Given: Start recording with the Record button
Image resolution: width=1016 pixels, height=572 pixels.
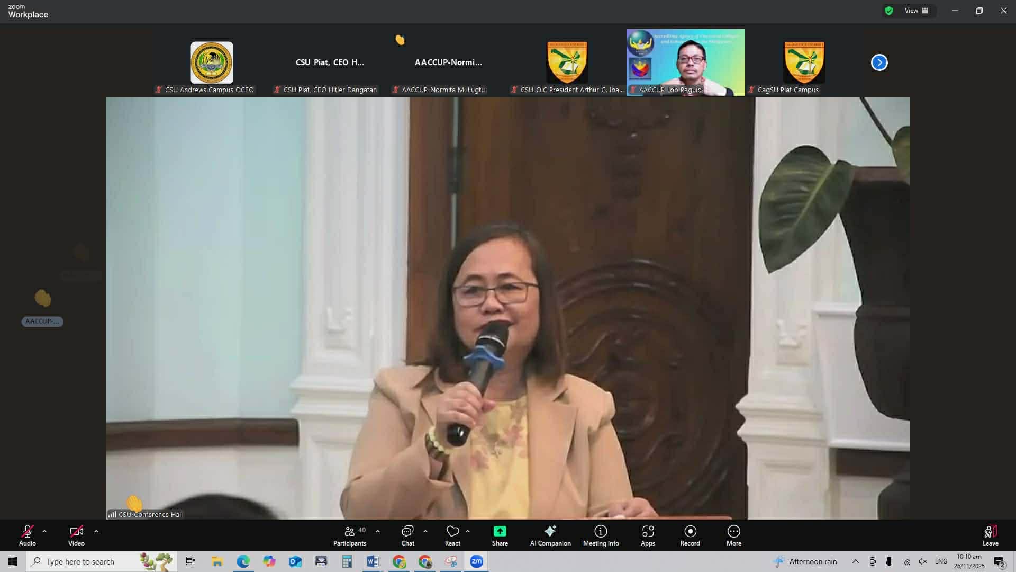Looking at the screenshot, I should (x=690, y=535).
